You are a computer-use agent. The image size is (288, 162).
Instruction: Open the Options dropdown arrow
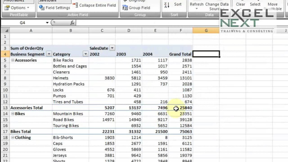(x=28, y=8)
